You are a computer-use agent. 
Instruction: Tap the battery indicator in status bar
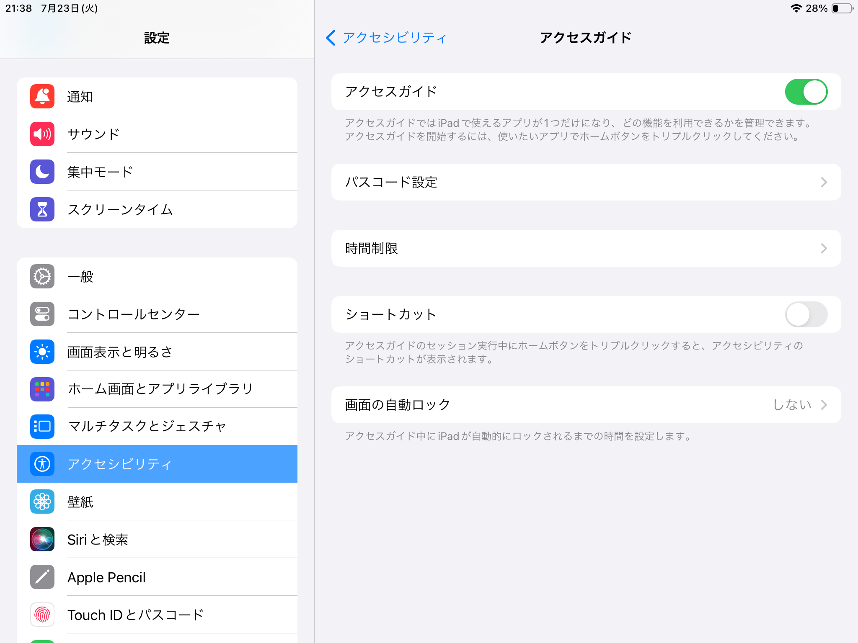point(842,8)
